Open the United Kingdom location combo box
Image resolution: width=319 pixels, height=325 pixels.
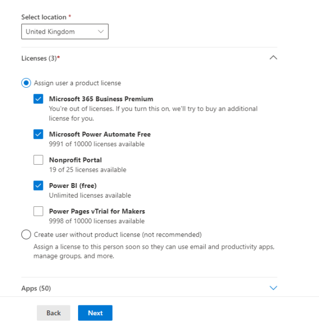65,31
